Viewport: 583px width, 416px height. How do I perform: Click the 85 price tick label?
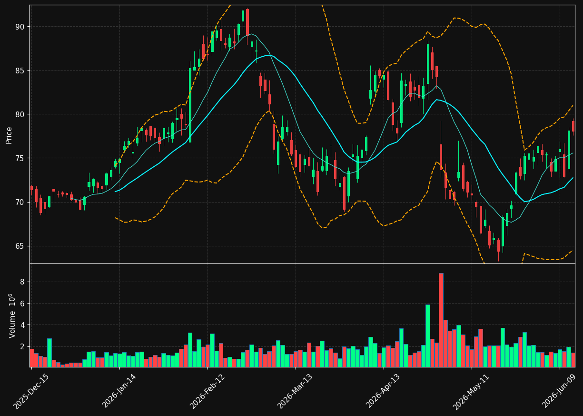point(20,71)
